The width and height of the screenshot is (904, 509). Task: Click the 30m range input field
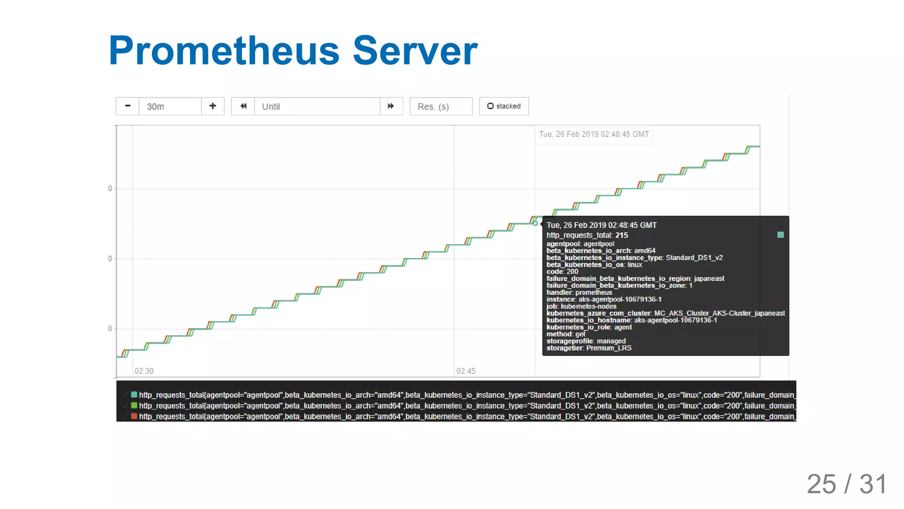click(170, 106)
